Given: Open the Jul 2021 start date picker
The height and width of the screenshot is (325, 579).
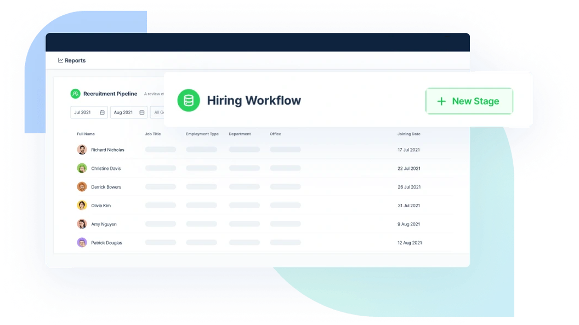Looking at the screenshot, I should click(x=88, y=112).
